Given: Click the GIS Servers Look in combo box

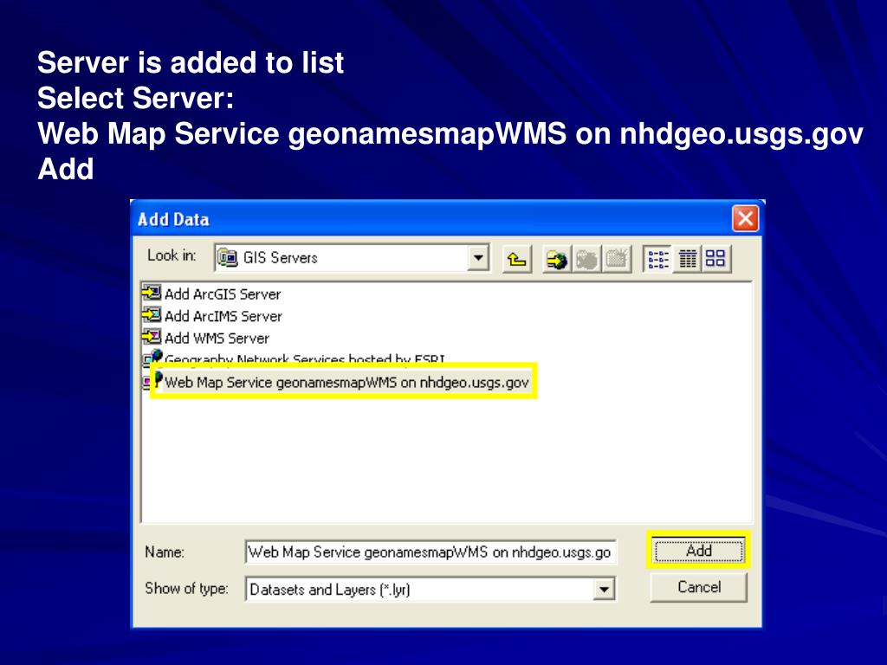Looking at the screenshot, I should pos(352,258).
